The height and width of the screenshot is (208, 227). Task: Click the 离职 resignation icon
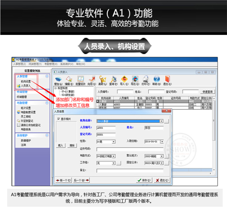103,81
